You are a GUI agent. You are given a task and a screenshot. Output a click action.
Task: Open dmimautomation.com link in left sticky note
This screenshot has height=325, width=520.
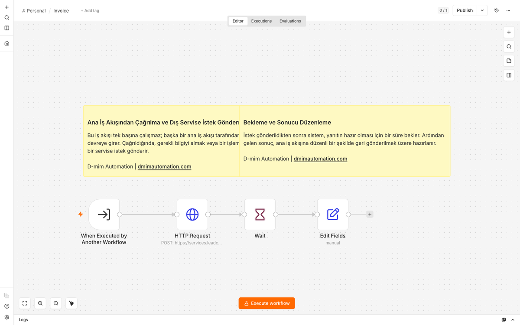(164, 166)
